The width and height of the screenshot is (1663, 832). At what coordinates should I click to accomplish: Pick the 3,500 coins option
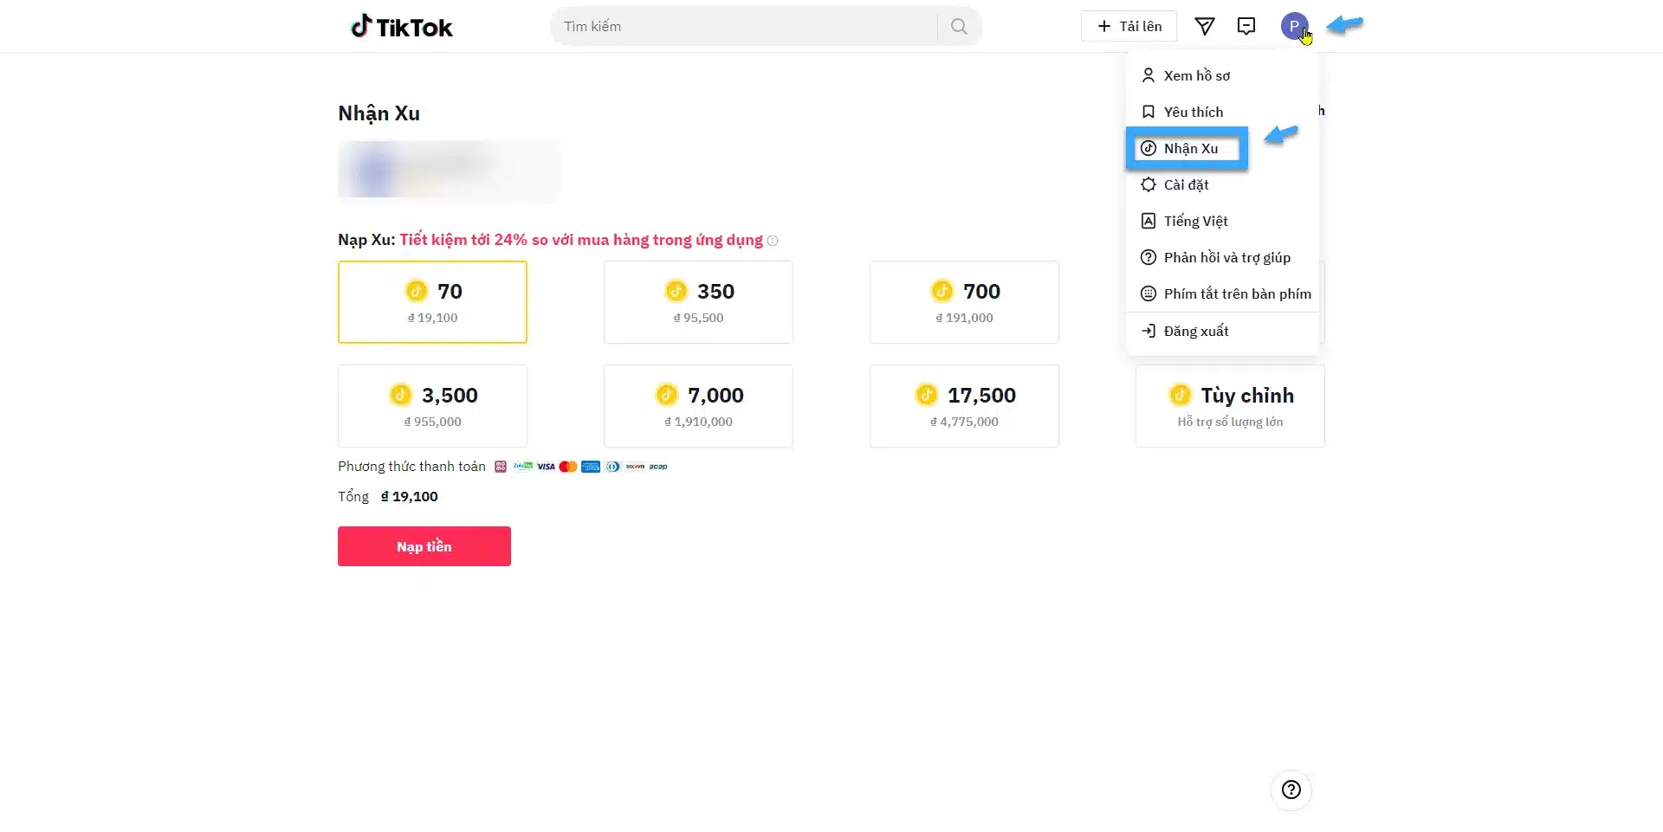coord(432,406)
